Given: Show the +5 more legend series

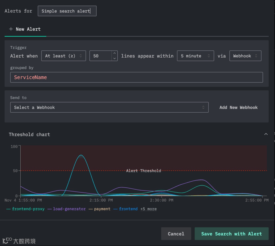Looking at the screenshot, I should [x=148, y=209].
